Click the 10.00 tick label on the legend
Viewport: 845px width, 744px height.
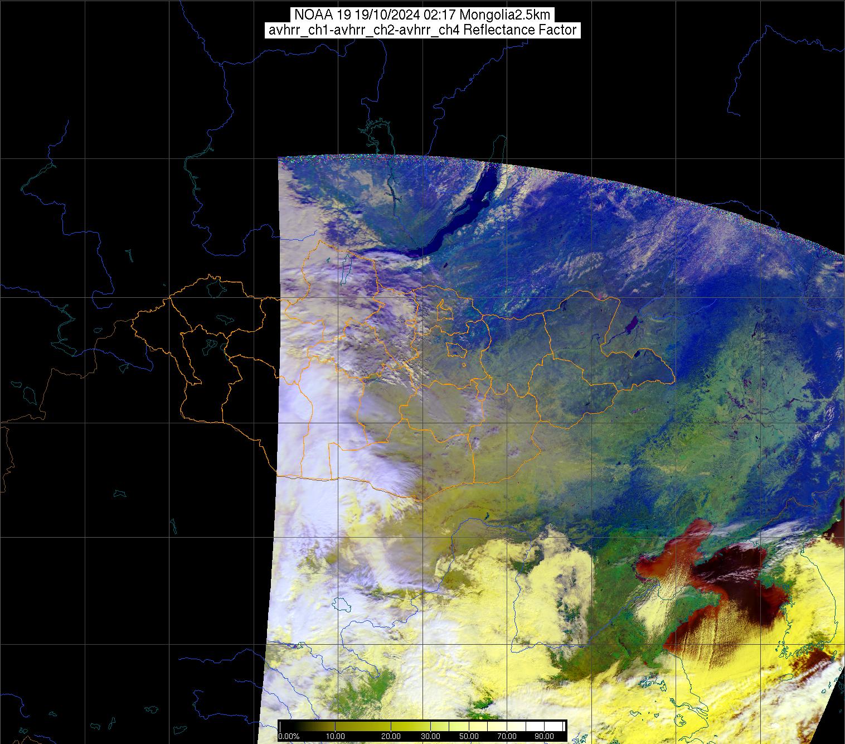pos(339,737)
